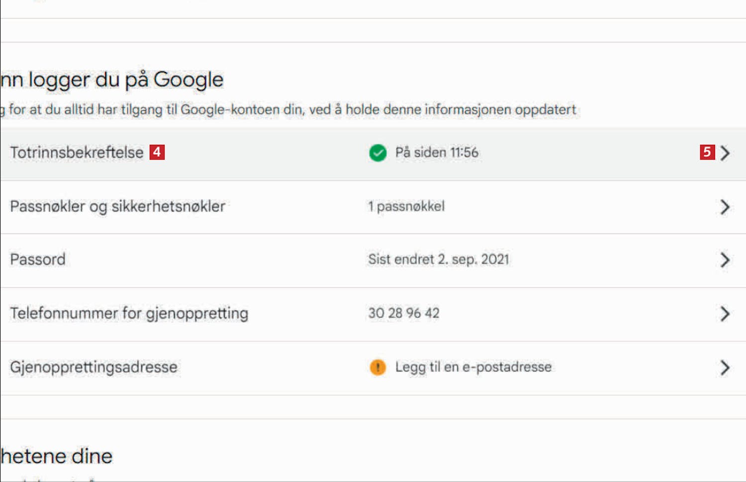Click the phone number 30 28 96 42
The image size is (746, 482).
[x=404, y=313]
